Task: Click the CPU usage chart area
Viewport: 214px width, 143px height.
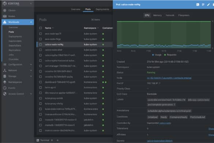Action: click(x=164, y=34)
